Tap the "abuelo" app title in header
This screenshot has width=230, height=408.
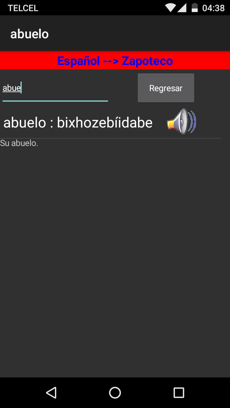(x=29, y=34)
